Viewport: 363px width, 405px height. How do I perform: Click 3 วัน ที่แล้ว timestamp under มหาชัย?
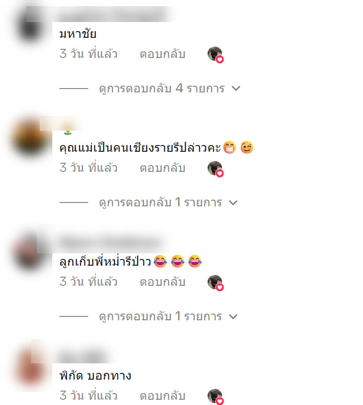coord(89,54)
